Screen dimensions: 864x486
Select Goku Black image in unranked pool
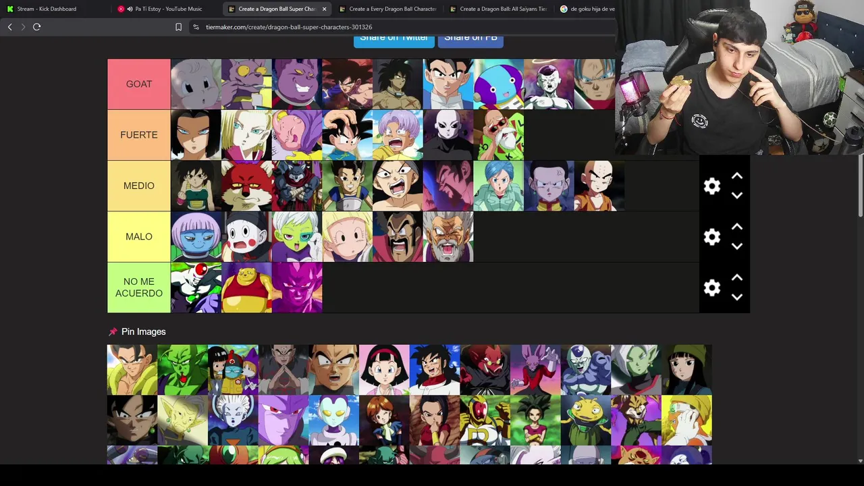point(132,420)
